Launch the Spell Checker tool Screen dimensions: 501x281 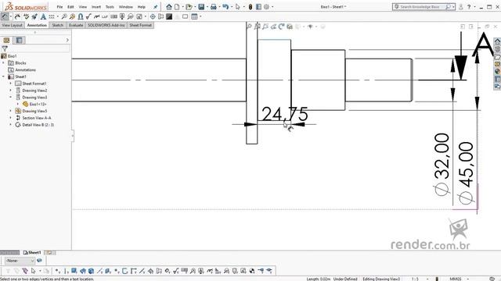pyautogui.click(x=26, y=16)
